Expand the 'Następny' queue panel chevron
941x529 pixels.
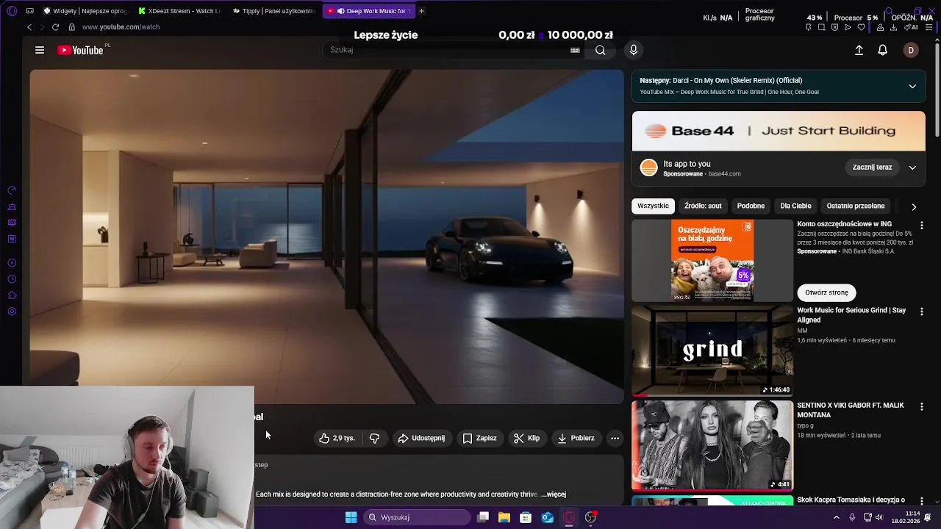coord(912,86)
